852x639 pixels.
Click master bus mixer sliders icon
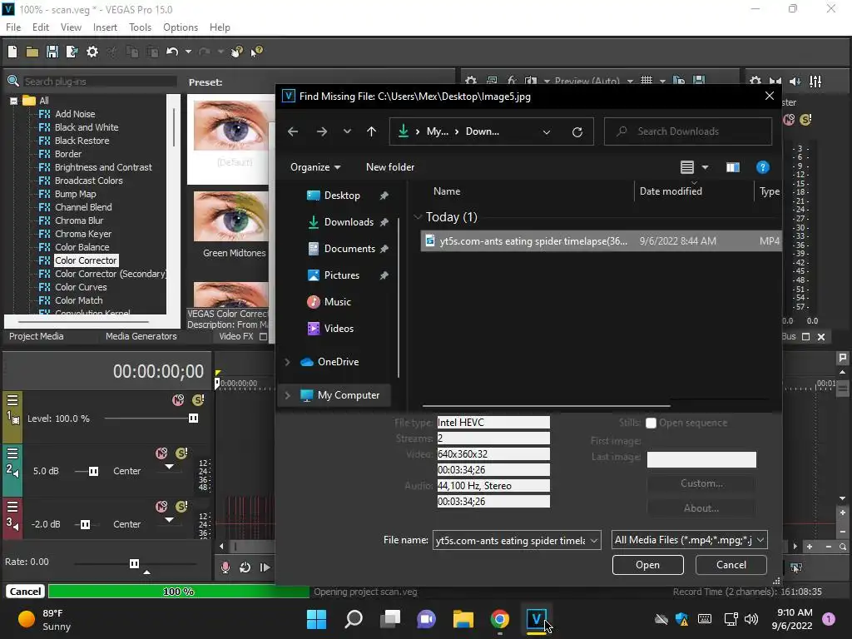(815, 81)
